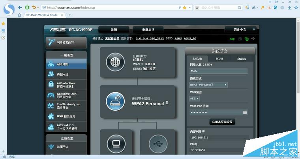300x159 pixels.
Task: Click the DDNS 前往设置 link
Action: [149, 68]
